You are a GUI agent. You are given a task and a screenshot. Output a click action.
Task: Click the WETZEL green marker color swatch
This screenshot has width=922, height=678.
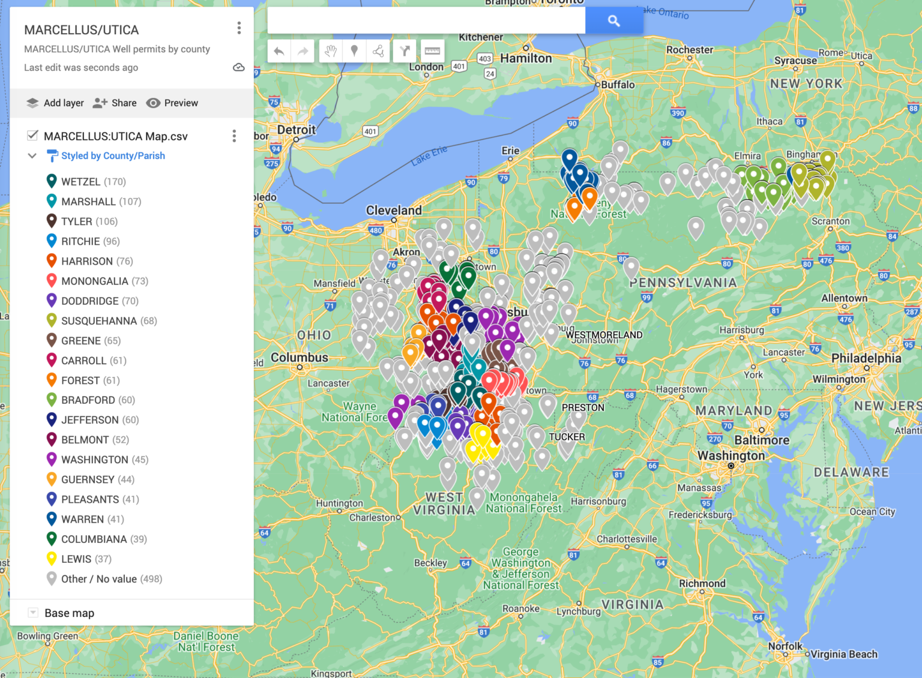pos(52,181)
